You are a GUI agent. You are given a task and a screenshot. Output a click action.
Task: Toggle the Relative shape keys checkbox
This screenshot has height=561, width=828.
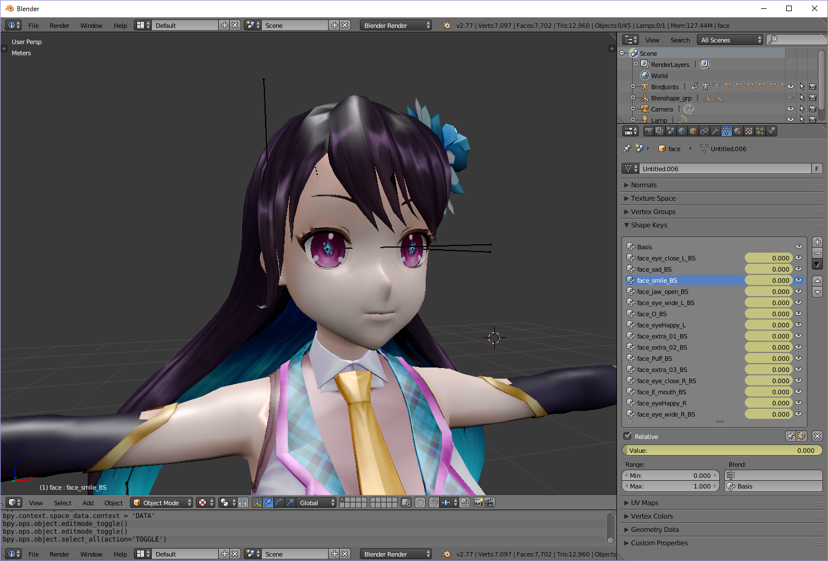click(628, 436)
